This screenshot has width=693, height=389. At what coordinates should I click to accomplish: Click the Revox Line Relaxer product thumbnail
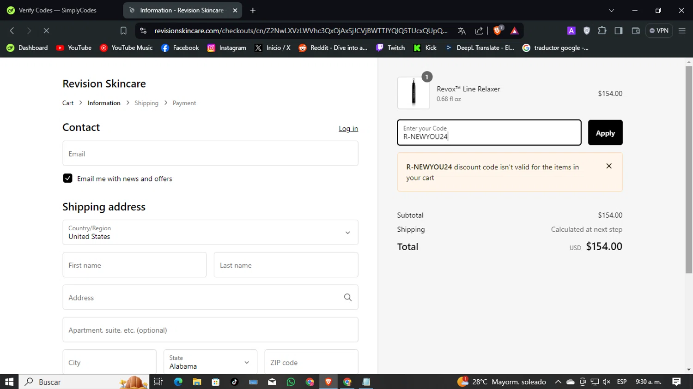click(x=413, y=93)
